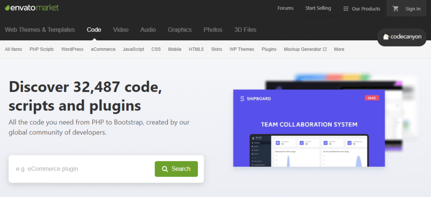Open the shopping cart icon
This screenshot has height=197, width=431.
(x=396, y=8)
